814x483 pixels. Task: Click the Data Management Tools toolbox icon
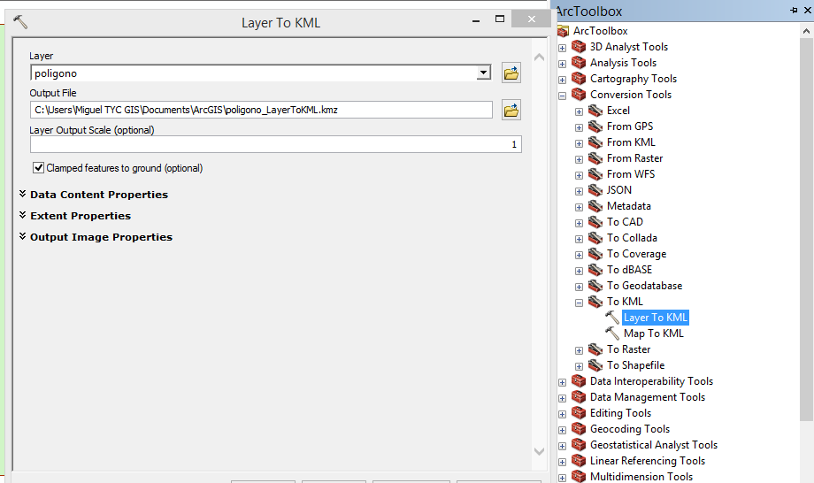[x=579, y=397]
